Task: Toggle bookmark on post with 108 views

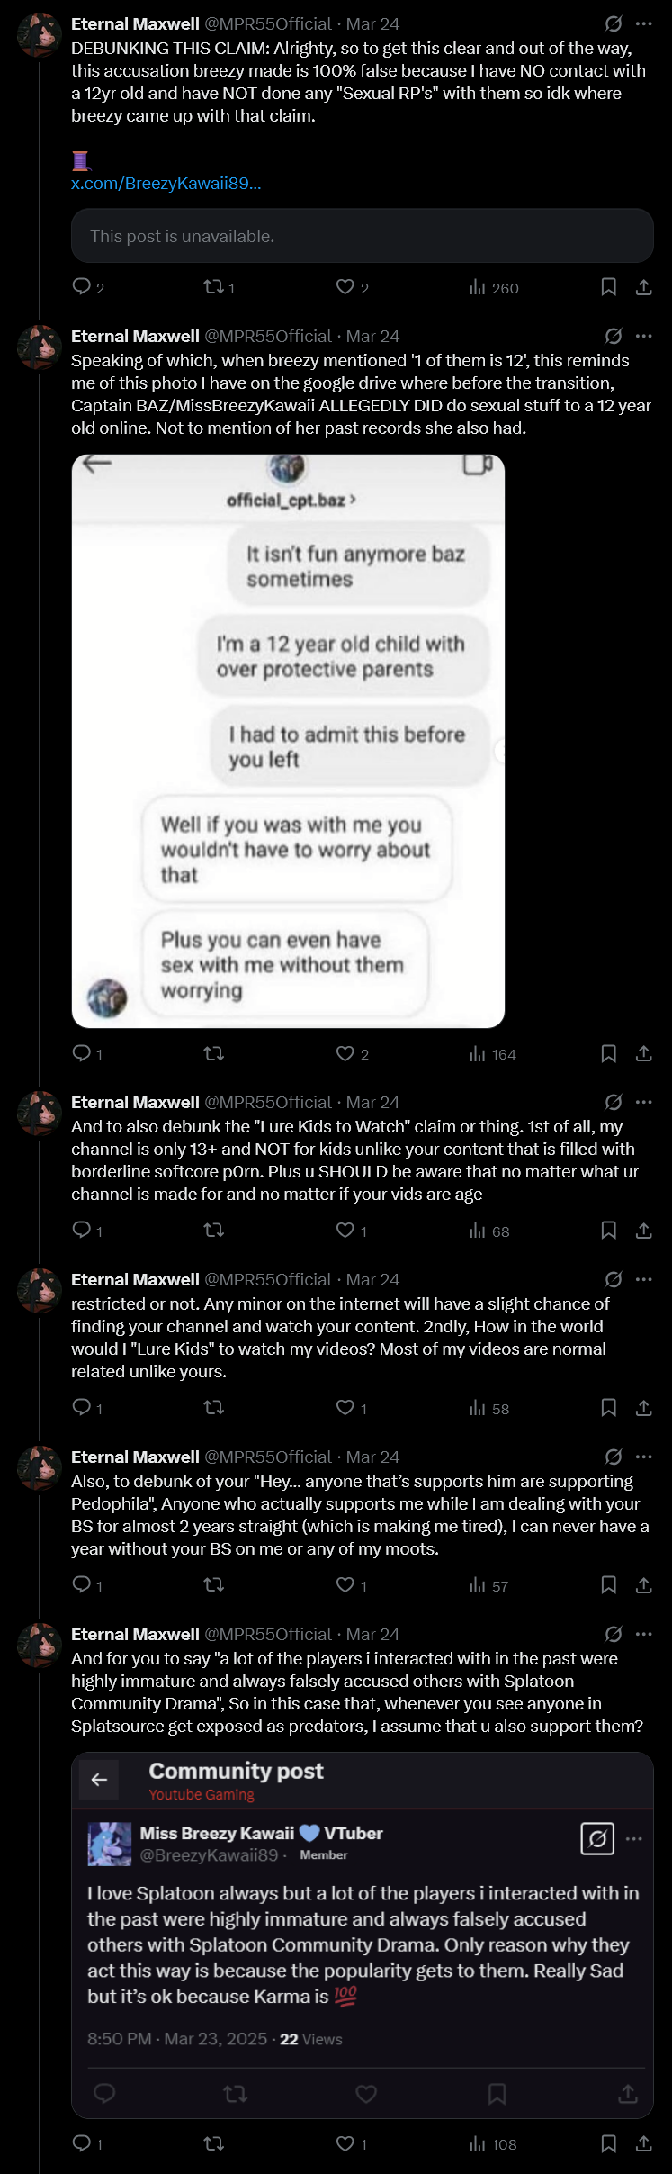Action: click(x=608, y=2143)
